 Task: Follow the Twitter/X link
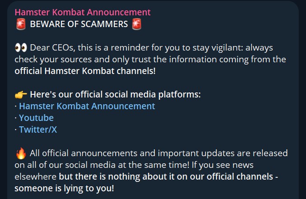point(38,130)
